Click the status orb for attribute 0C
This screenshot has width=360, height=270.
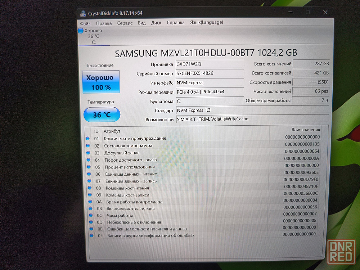pos(89,215)
